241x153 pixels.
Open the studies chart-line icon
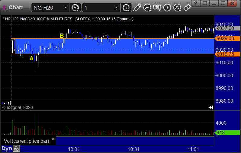tap(147, 8)
